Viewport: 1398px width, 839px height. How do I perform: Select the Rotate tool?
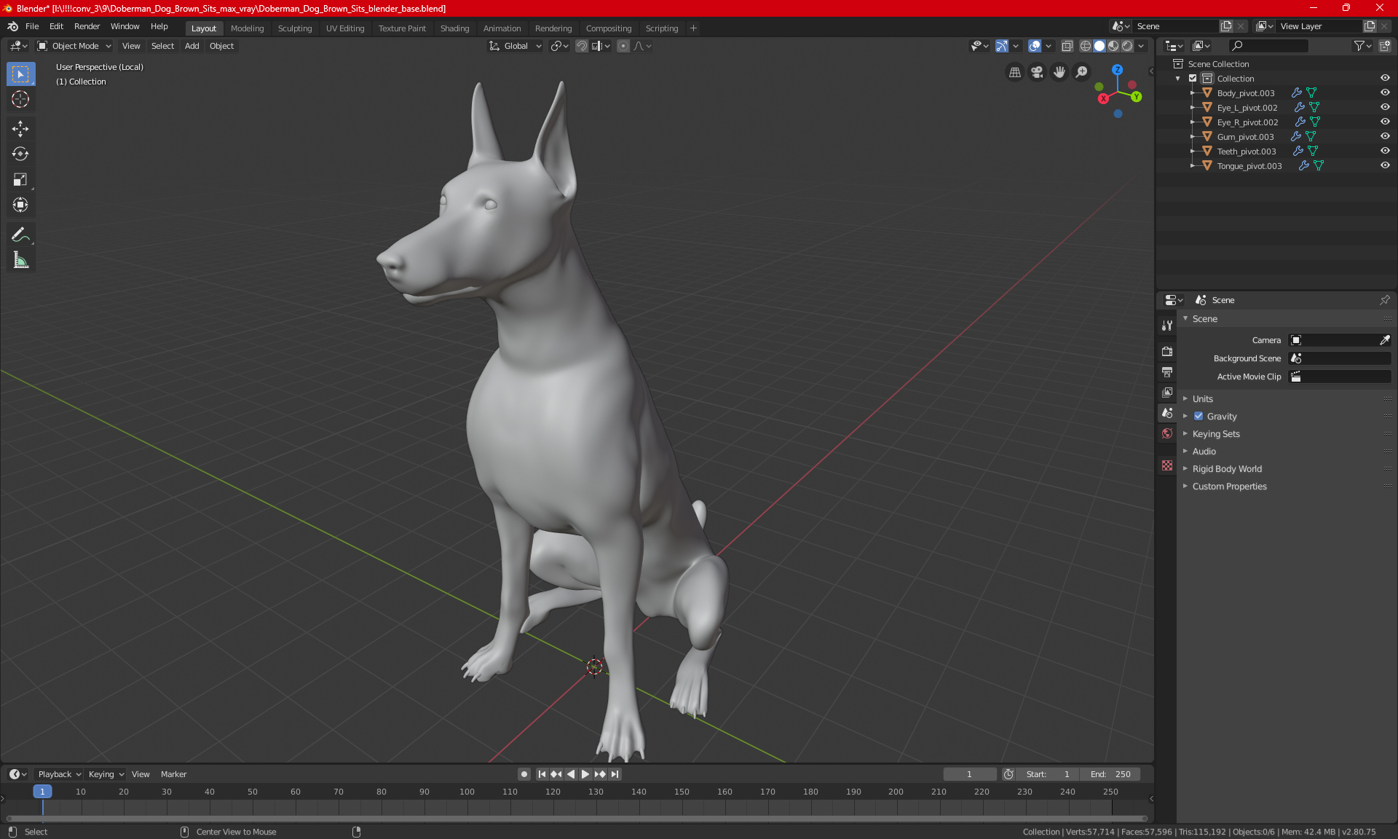20,154
